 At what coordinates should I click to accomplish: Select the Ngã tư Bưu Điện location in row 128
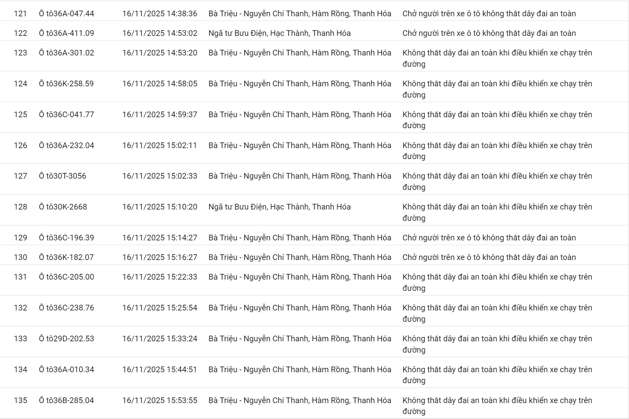pyautogui.click(x=279, y=207)
